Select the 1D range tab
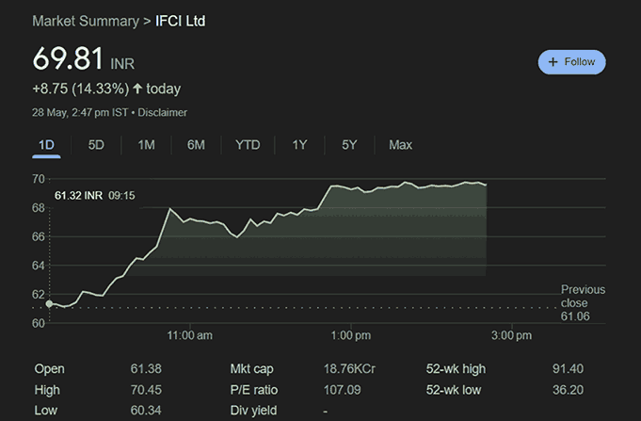This screenshot has width=641, height=421. point(46,145)
